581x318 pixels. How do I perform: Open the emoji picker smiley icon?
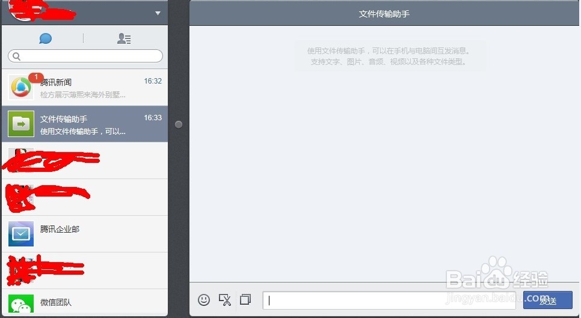click(x=203, y=299)
